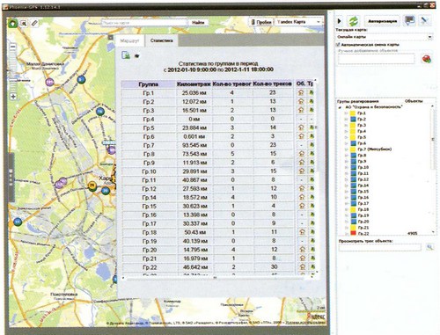Viewport: 440px width, 335px height.
Task: Expand the Гр.1 tree node
Action: click(x=347, y=113)
